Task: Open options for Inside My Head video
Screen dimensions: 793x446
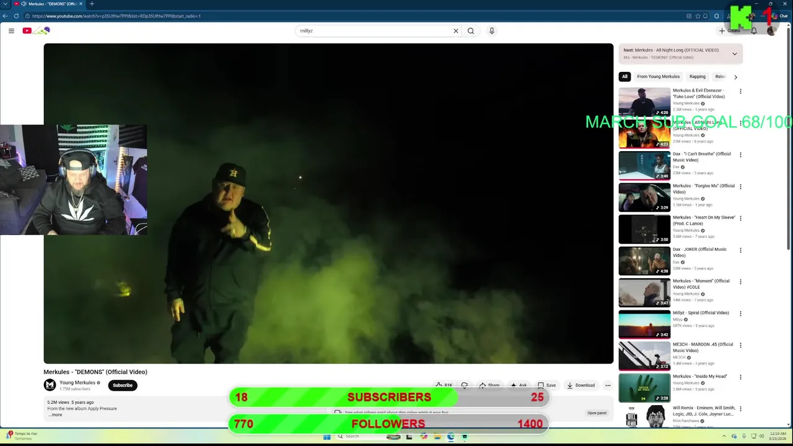Action: pyautogui.click(x=740, y=377)
